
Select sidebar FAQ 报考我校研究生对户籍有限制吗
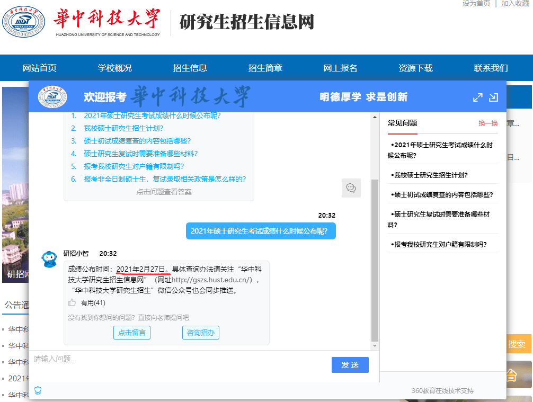[x=439, y=244]
